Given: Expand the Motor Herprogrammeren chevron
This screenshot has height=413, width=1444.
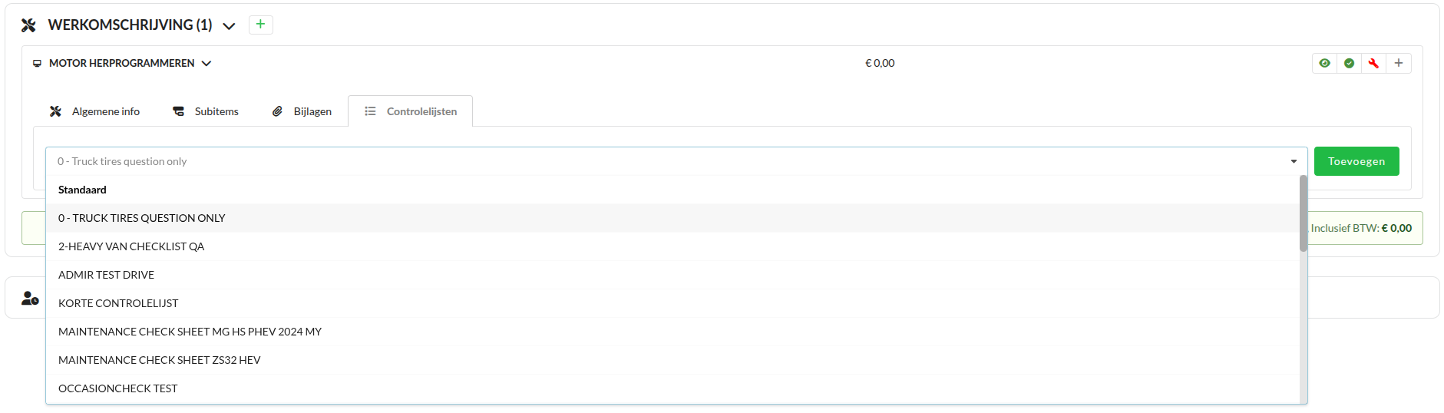Looking at the screenshot, I should (207, 64).
